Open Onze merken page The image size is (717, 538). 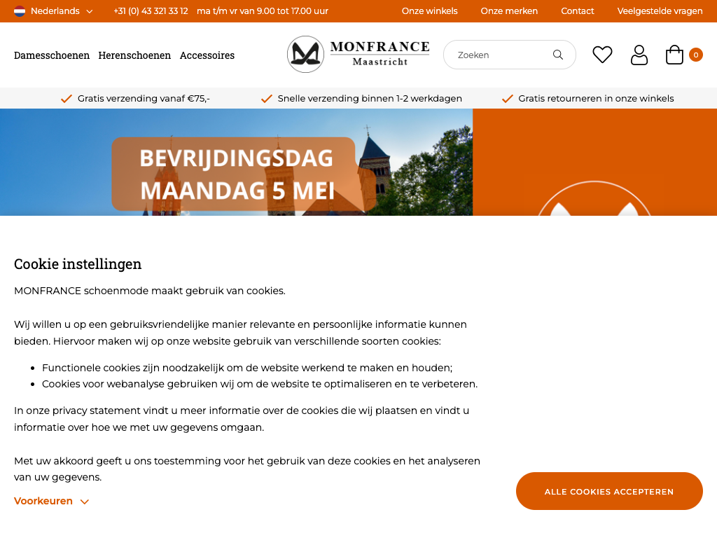tap(509, 11)
